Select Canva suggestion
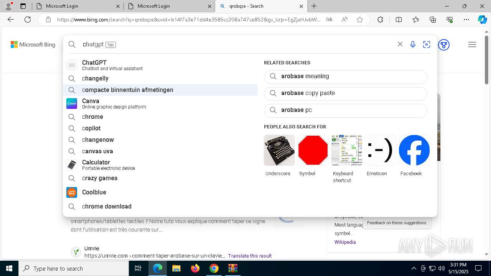The height and width of the screenshot is (276, 491). [x=160, y=103]
